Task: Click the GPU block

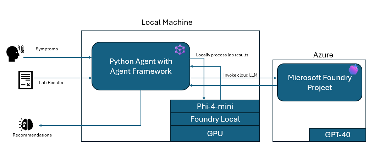Action: click(x=215, y=133)
